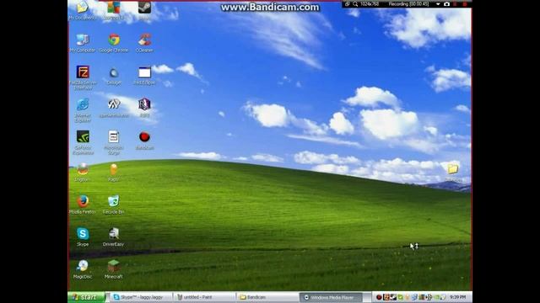This screenshot has height=303, width=540.
Task: Select the Mozilla Firefox desktop icon
Action: click(83, 205)
